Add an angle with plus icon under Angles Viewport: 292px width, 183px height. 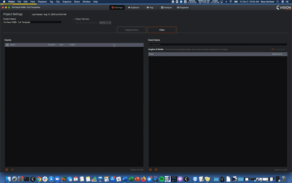pyautogui.click(x=150, y=170)
